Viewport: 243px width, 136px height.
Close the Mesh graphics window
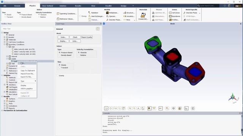pos(241,24)
